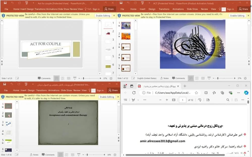Select slide 3 thumbnail in bottom-left PowerPoint window
The image size is (252, 157).
8,124
